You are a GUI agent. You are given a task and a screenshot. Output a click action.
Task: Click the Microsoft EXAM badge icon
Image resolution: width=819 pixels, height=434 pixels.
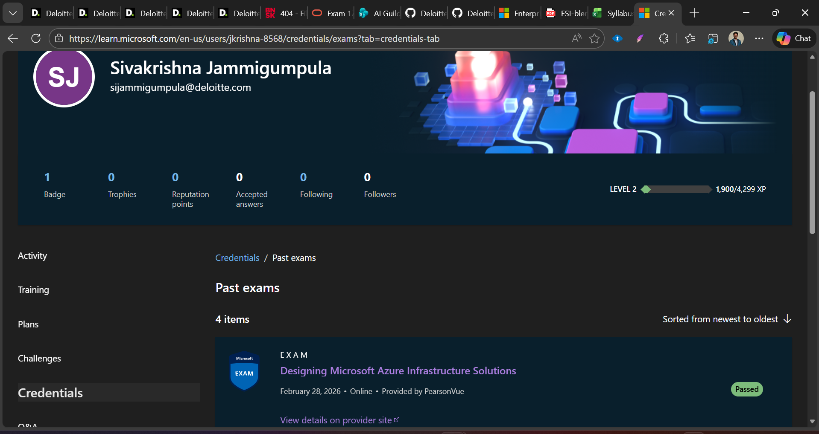[244, 370]
